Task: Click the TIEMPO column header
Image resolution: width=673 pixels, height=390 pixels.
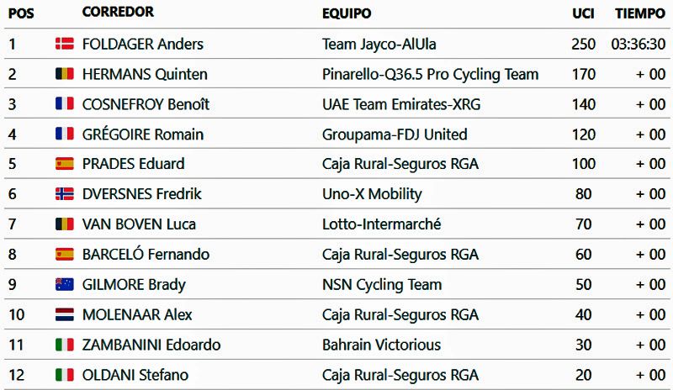Action: click(640, 13)
